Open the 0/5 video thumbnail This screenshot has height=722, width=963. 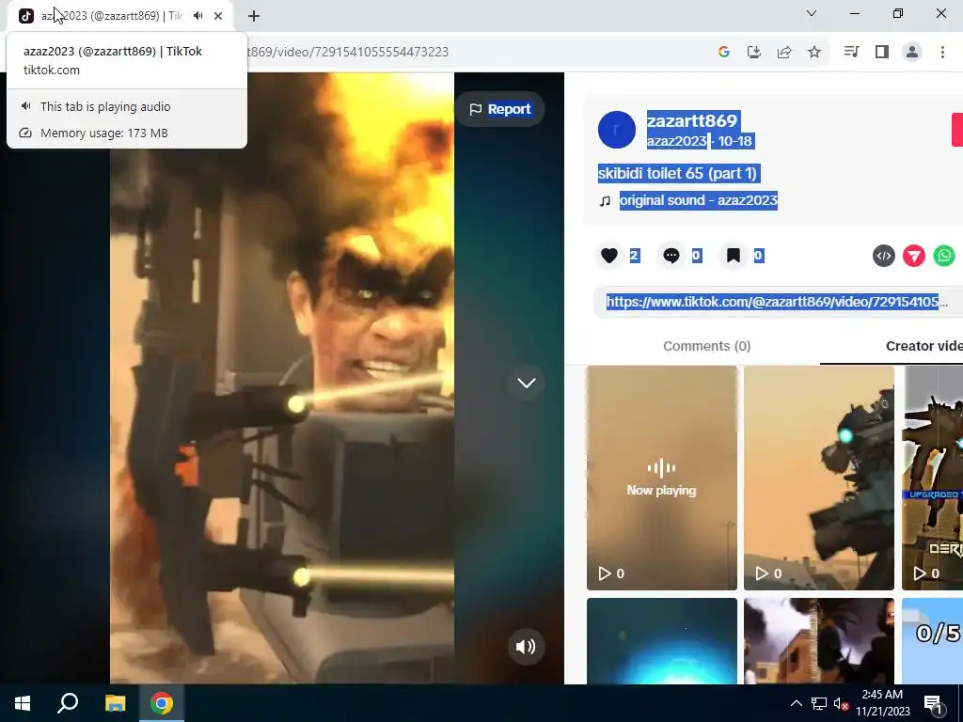click(932, 641)
